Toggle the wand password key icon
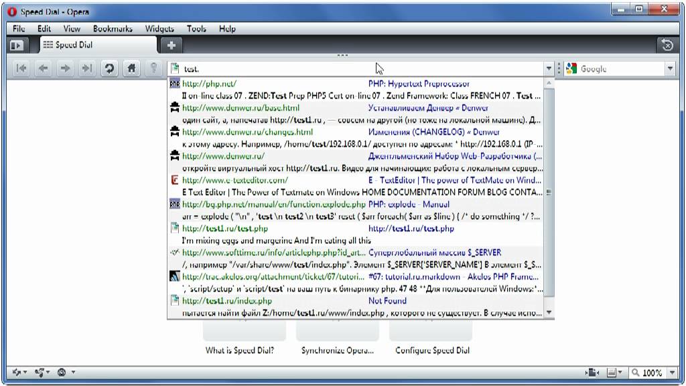This screenshot has width=686, height=386. click(x=153, y=68)
